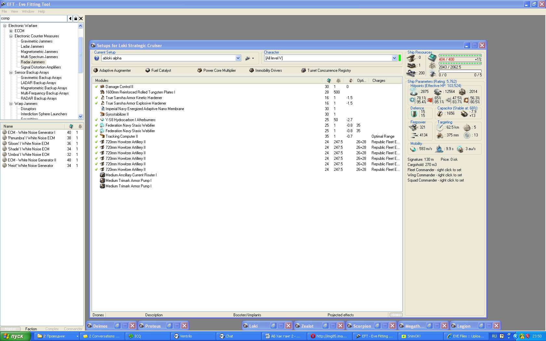Switch to the Projected effects tab
Viewport: 546px width, 341px height.
pos(341,315)
